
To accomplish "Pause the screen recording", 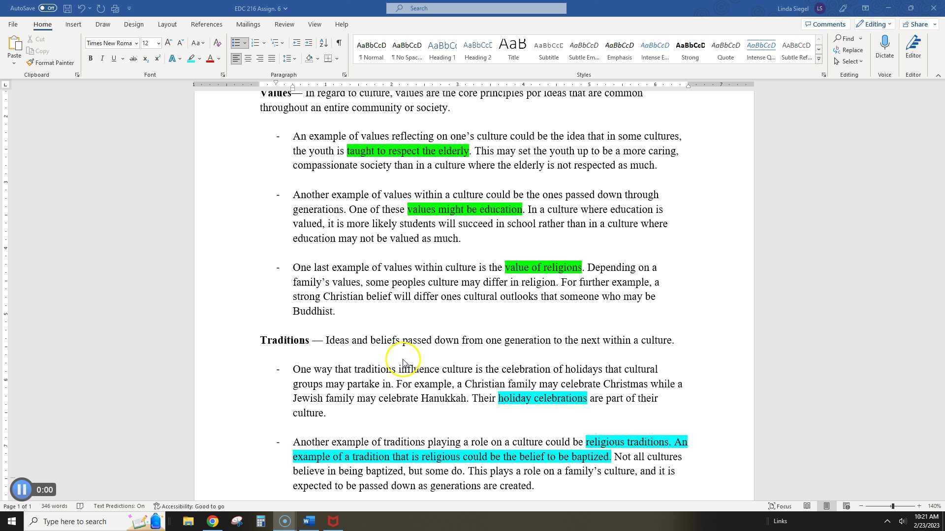I will point(21,489).
